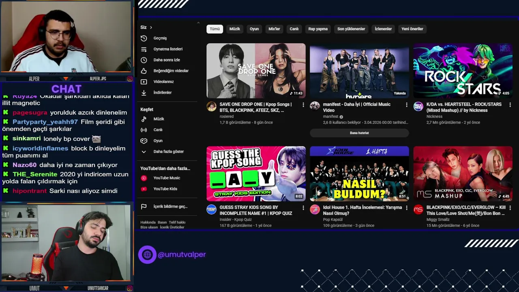The image size is (519, 292).
Task: Click the Bana hatırlat button
Action: [x=359, y=133]
